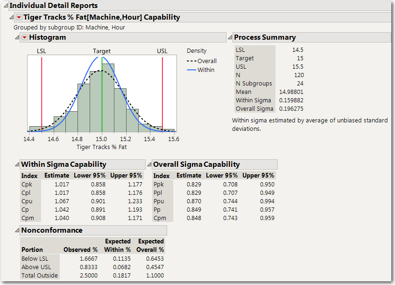Click the red LSL line in the histogram

(x=42, y=94)
